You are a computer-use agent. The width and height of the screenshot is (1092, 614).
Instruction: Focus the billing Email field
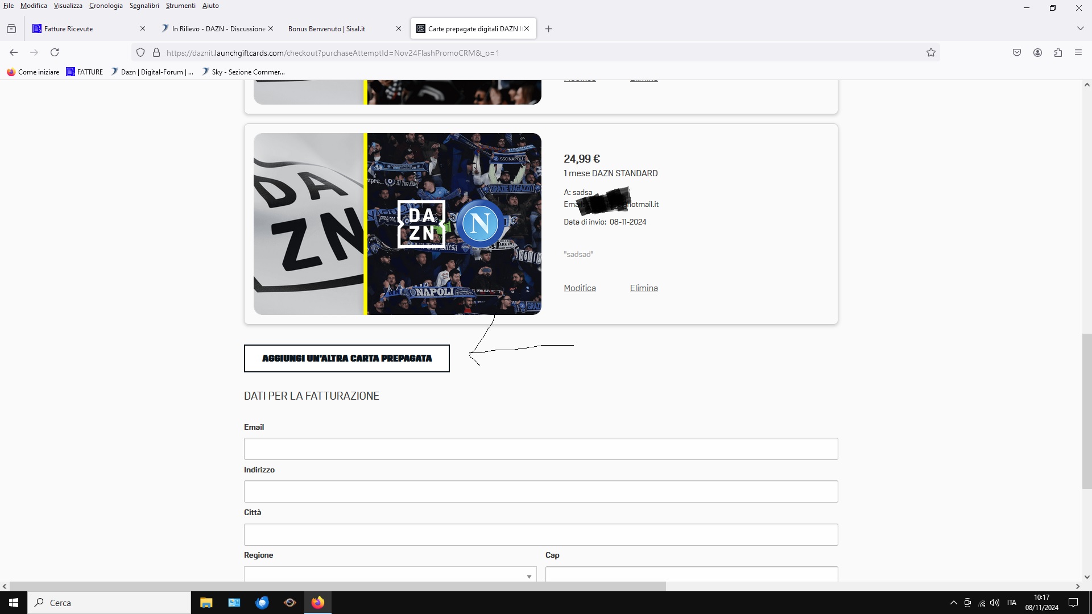pyautogui.click(x=541, y=449)
